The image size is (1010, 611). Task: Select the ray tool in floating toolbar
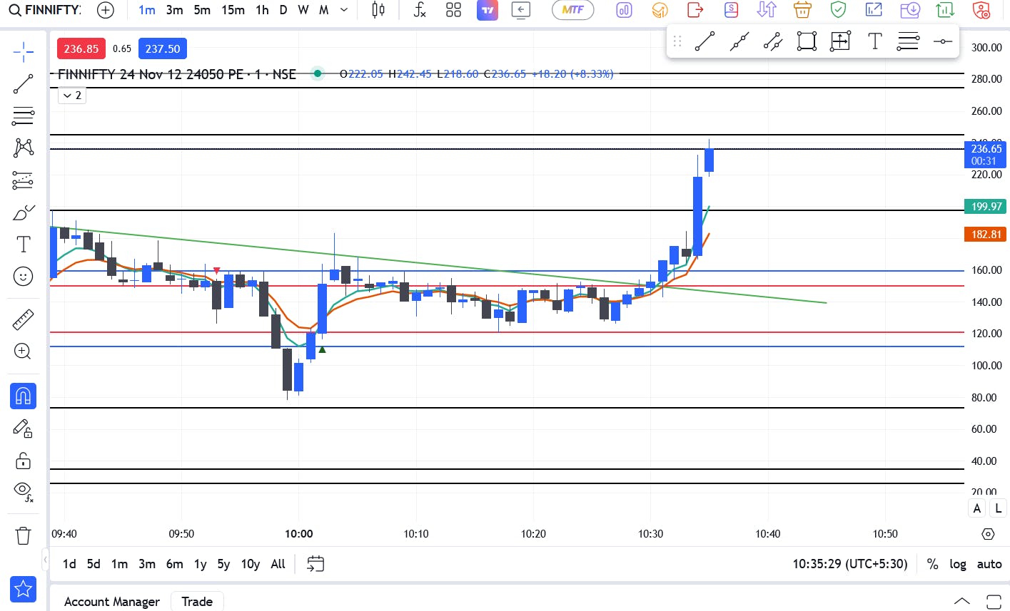coord(739,41)
